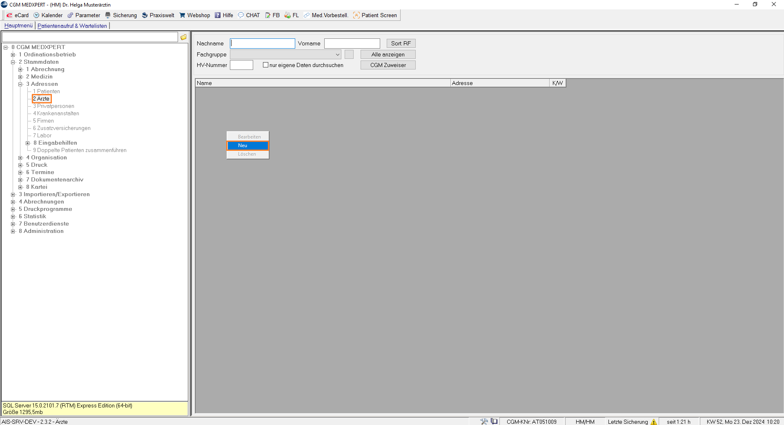This screenshot has height=425, width=784.
Task: Open the Webshop cart icon
Action: click(x=182, y=15)
